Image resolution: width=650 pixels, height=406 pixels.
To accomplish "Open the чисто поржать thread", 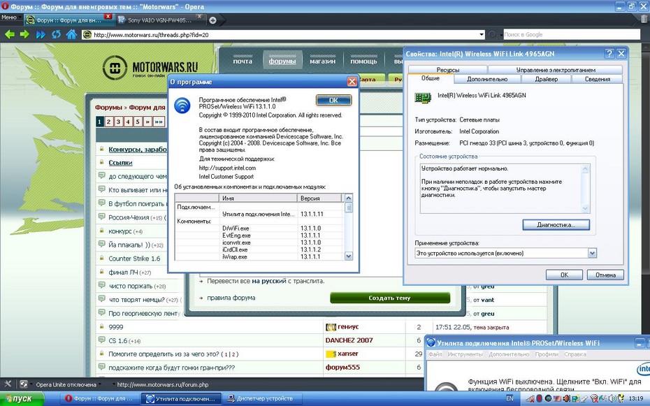I will click(x=131, y=287).
